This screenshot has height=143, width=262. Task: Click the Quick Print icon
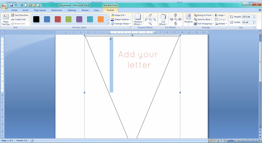(30, 5)
